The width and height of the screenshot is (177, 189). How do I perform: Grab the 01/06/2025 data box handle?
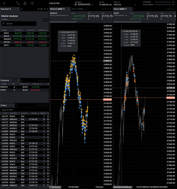(122, 31)
